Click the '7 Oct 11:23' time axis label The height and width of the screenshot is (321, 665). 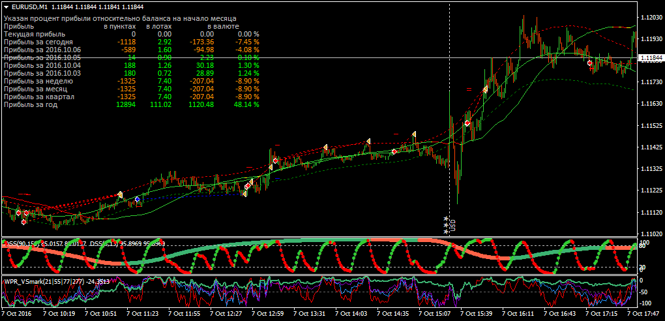pyautogui.click(x=143, y=314)
